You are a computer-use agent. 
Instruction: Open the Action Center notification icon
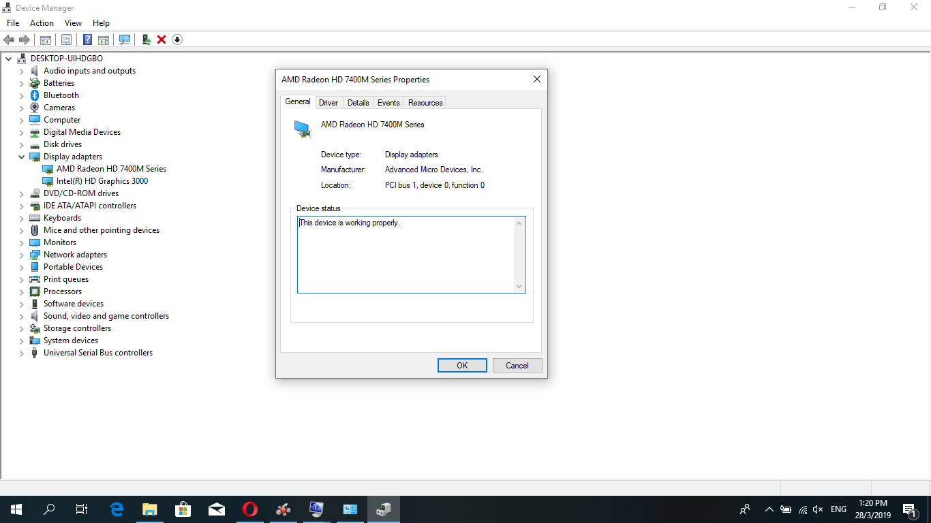click(909, 509)
